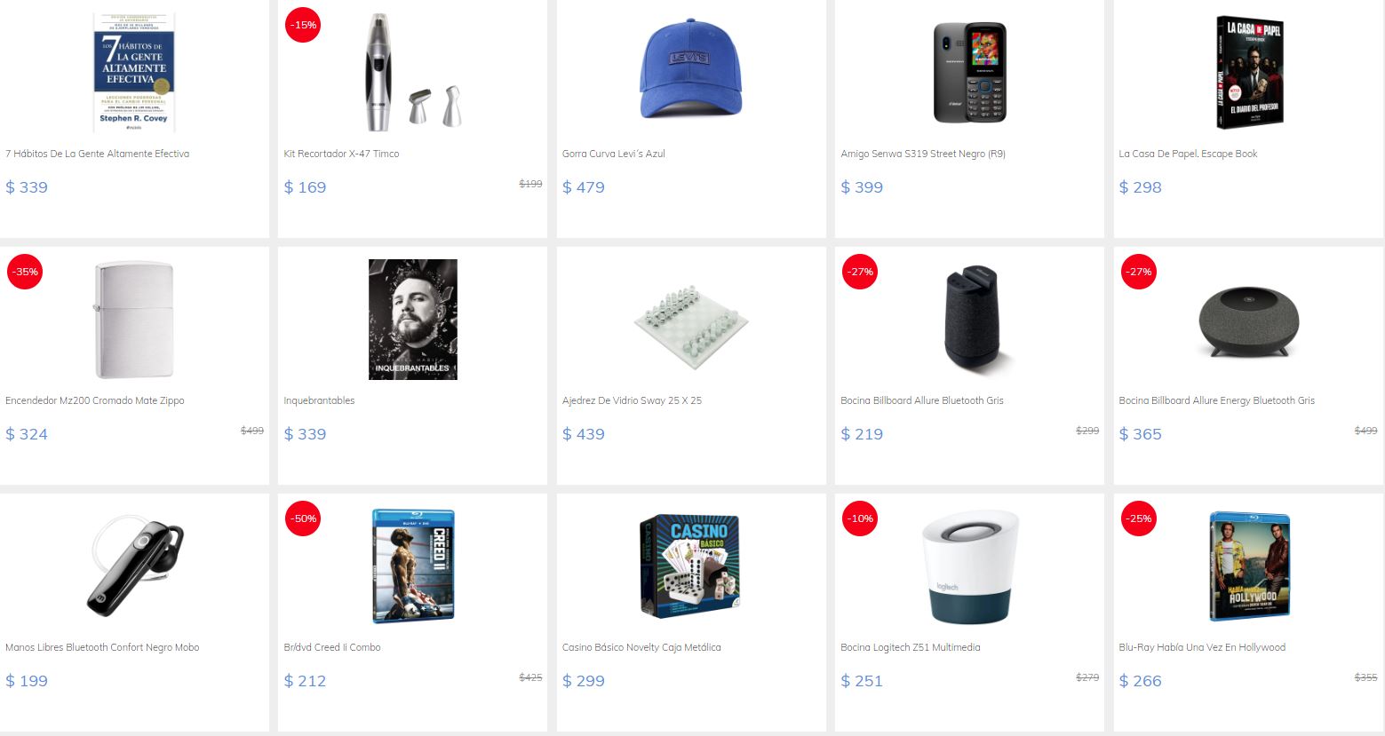The height and width of the screenshot is (736, 1385).
Task: Click the -10% badge on Logitech speaker
Action: tap(860, 518)
